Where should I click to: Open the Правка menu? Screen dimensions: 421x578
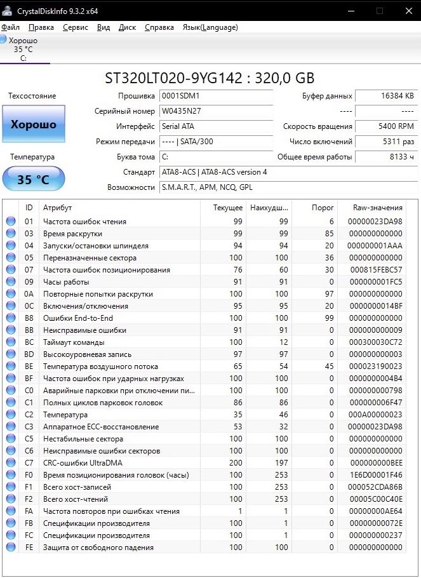(x=41, y=27)
